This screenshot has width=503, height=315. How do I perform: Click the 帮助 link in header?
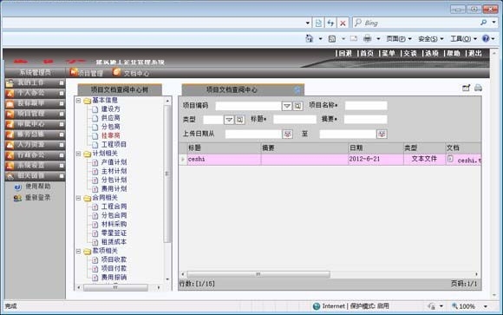454,53
